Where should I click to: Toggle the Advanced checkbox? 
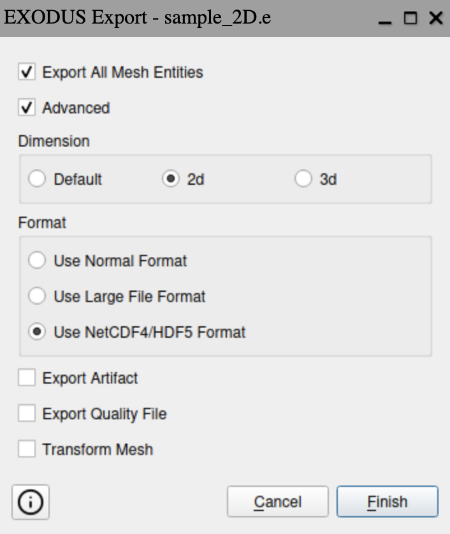tap(27, 108)
